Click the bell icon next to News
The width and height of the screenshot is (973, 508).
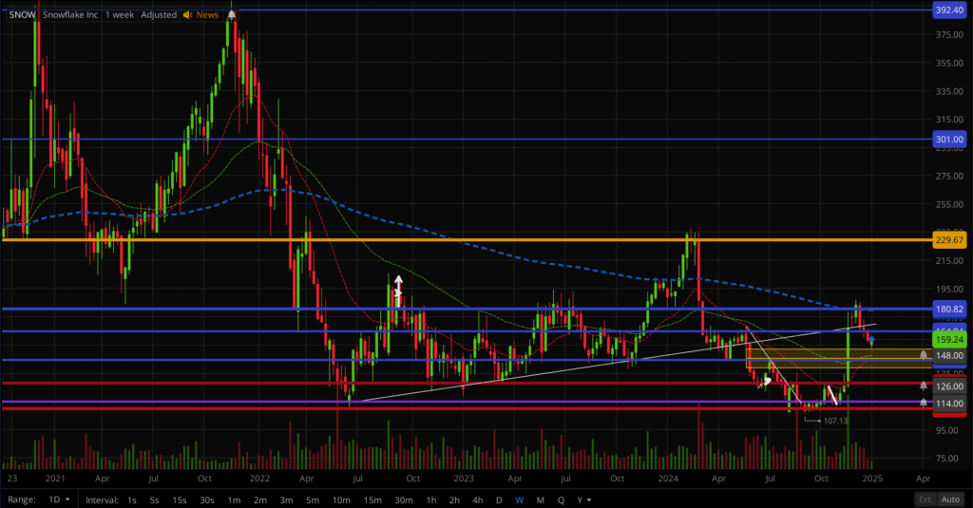(x=232, y=15)
